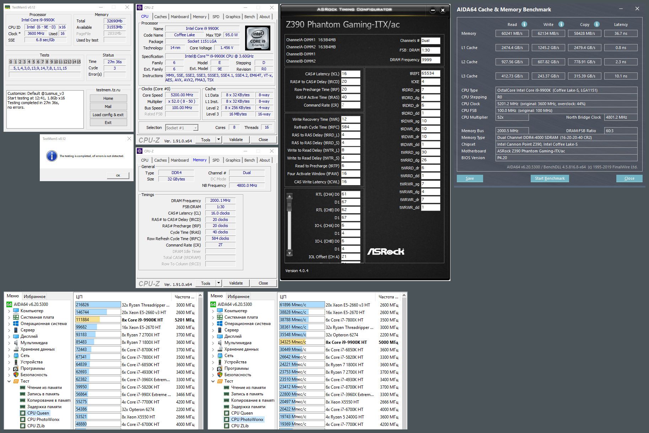Click the title icon of CPU-Z Timings window
The width and height of the screenshot is (649, 433).
point(140,151)
